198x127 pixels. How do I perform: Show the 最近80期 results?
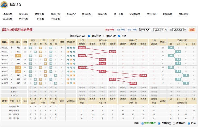(121, 30)
